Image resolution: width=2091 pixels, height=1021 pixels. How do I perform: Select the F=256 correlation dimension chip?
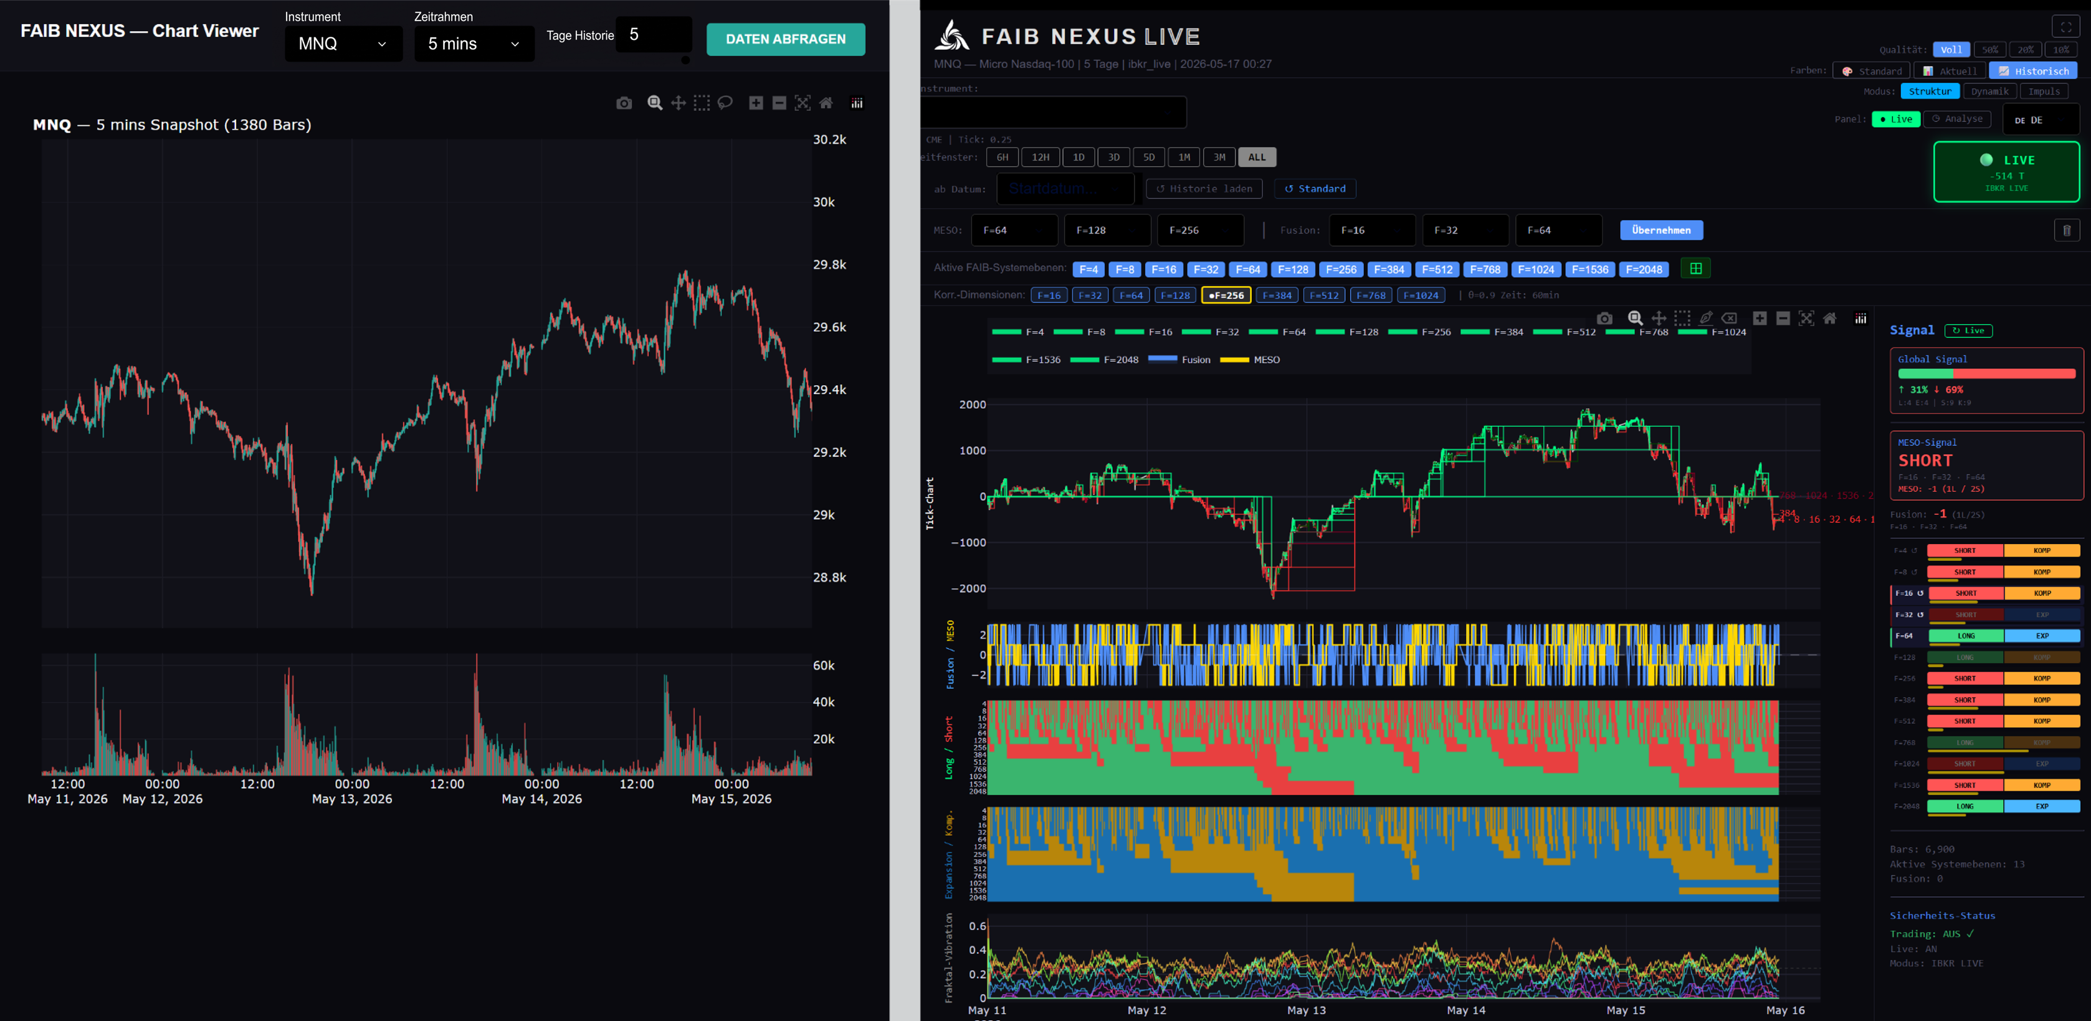[x=1226, y=295]
